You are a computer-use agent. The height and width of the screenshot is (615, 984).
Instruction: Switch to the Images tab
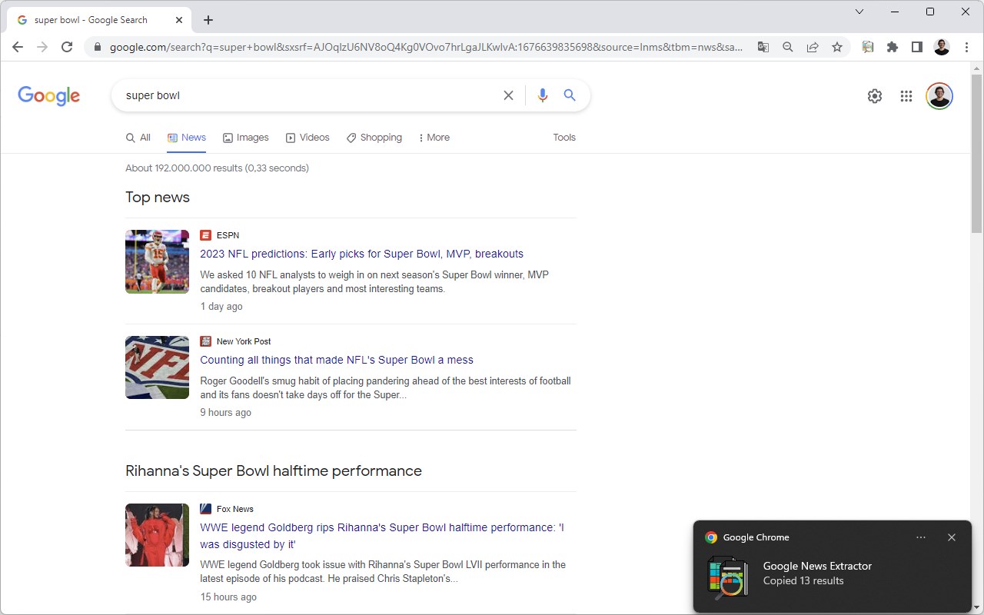pyautogui.click(x=246, y=138)
